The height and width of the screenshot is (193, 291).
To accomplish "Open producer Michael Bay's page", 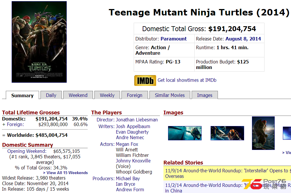I will click(128, 178).
